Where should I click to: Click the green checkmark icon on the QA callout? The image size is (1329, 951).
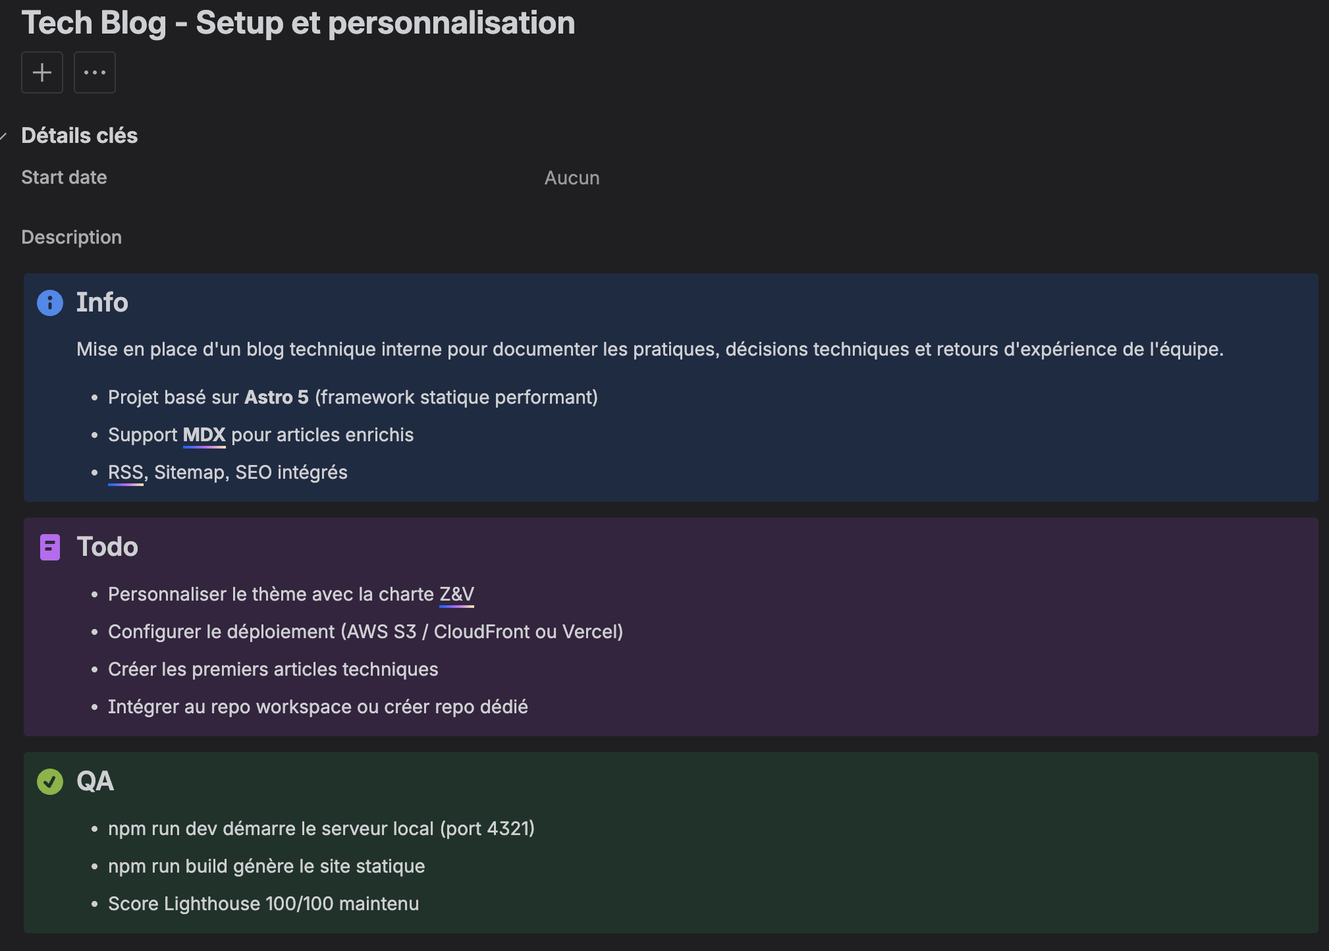pyautogui.click(x=49, y=781)
